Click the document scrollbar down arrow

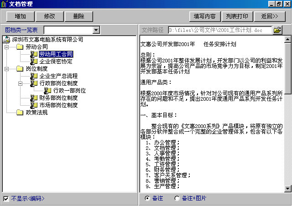click(x=288, y=189)
